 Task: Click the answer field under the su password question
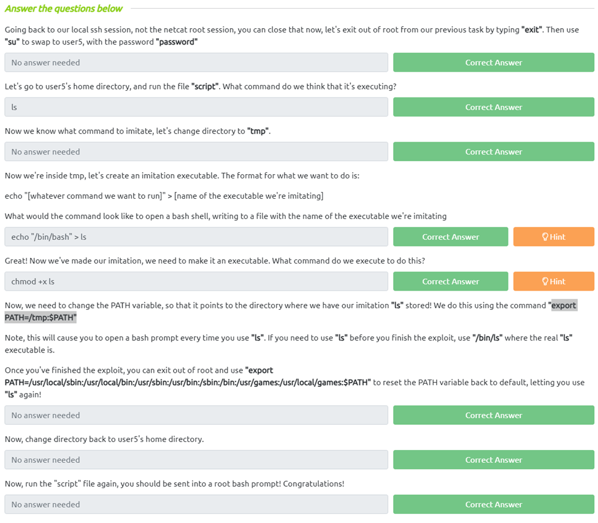pyautogui.click(x=196, y=63)
